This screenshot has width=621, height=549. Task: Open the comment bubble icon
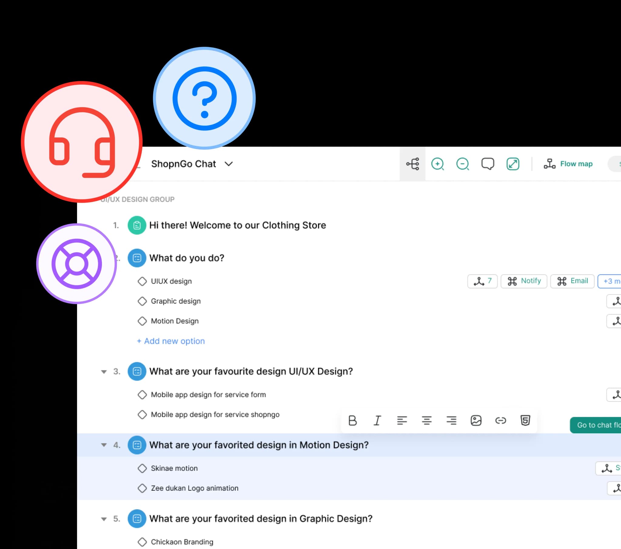pyautogui.click(x=488, y=164)
